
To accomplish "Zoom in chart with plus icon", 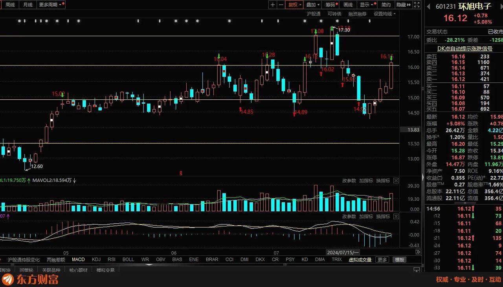I will 273,5.
